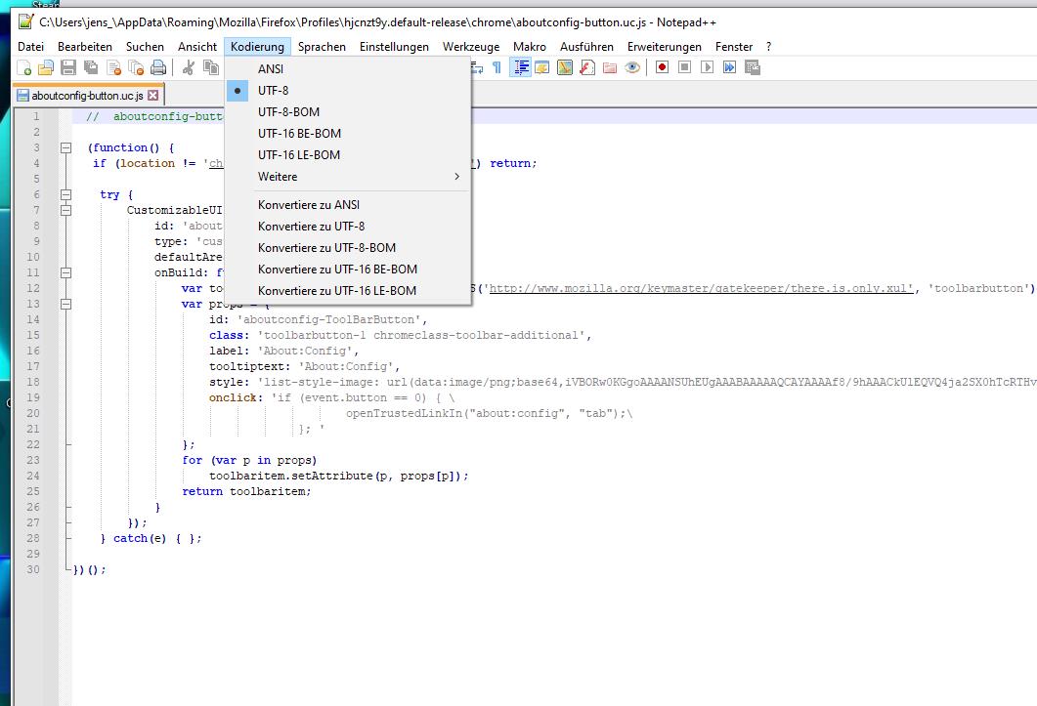
Task: Click the Print toolbar icon
Action: click(157, 67)
